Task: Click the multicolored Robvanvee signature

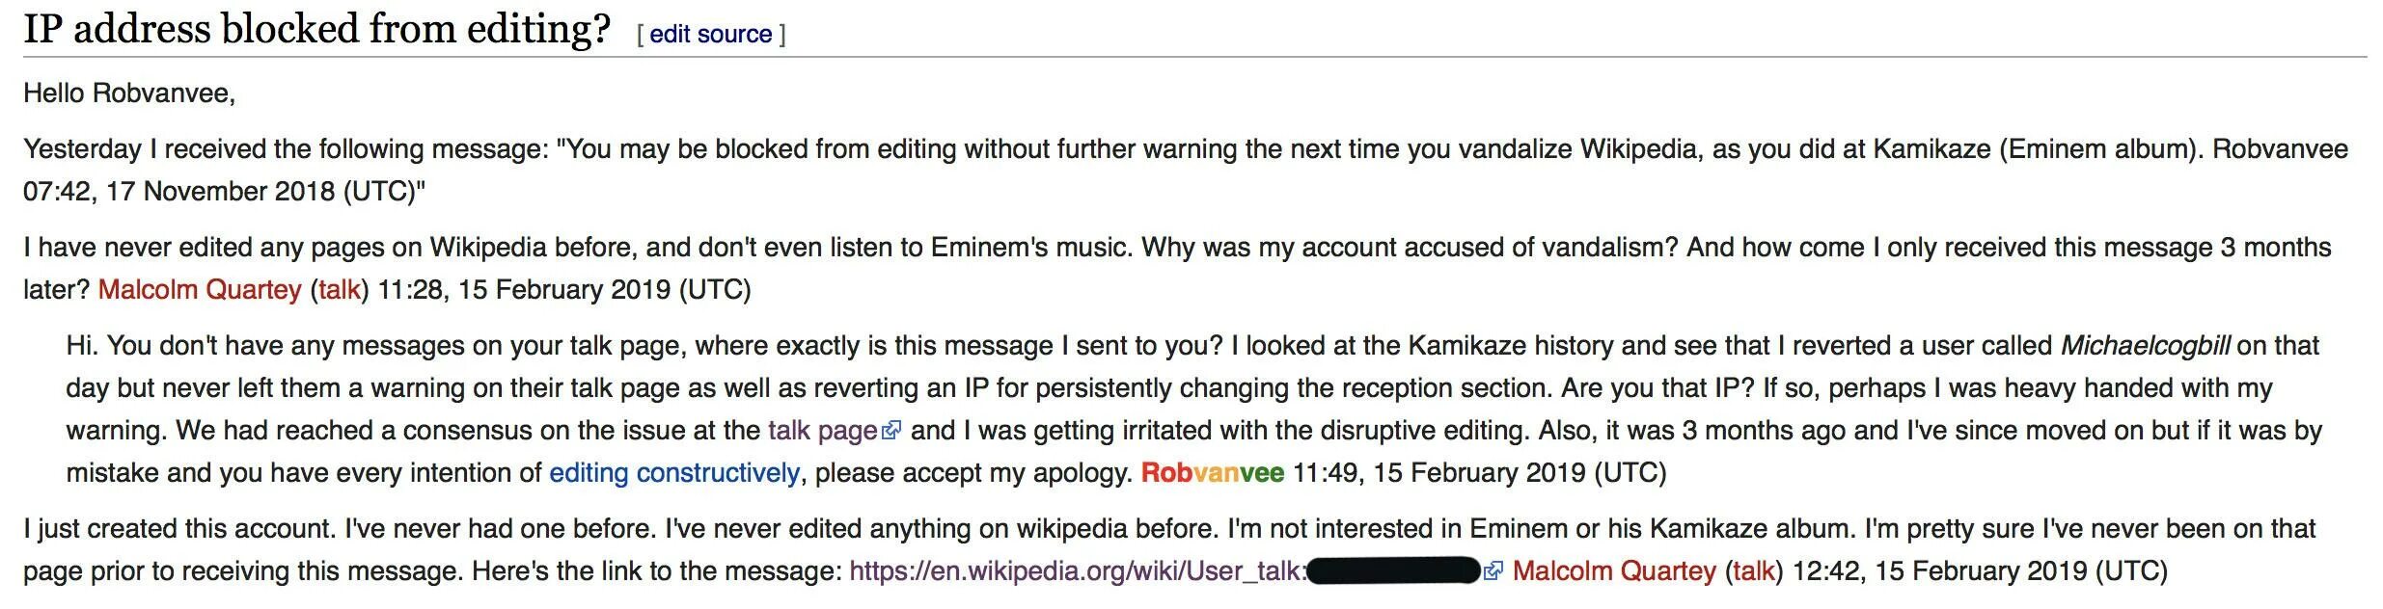Action: (x=1213, y=473)
